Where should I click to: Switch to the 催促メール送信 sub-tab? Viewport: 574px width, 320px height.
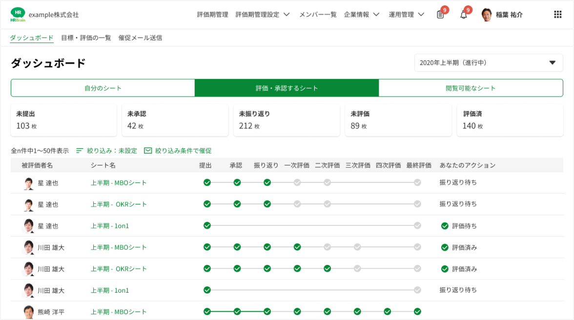tap(140, 38)
